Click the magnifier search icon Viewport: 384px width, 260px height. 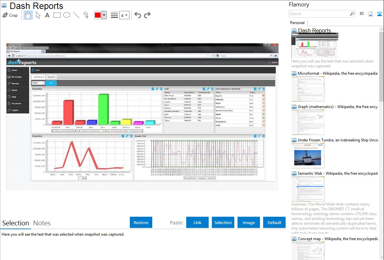pyautogui.click(x=352, y=14)
